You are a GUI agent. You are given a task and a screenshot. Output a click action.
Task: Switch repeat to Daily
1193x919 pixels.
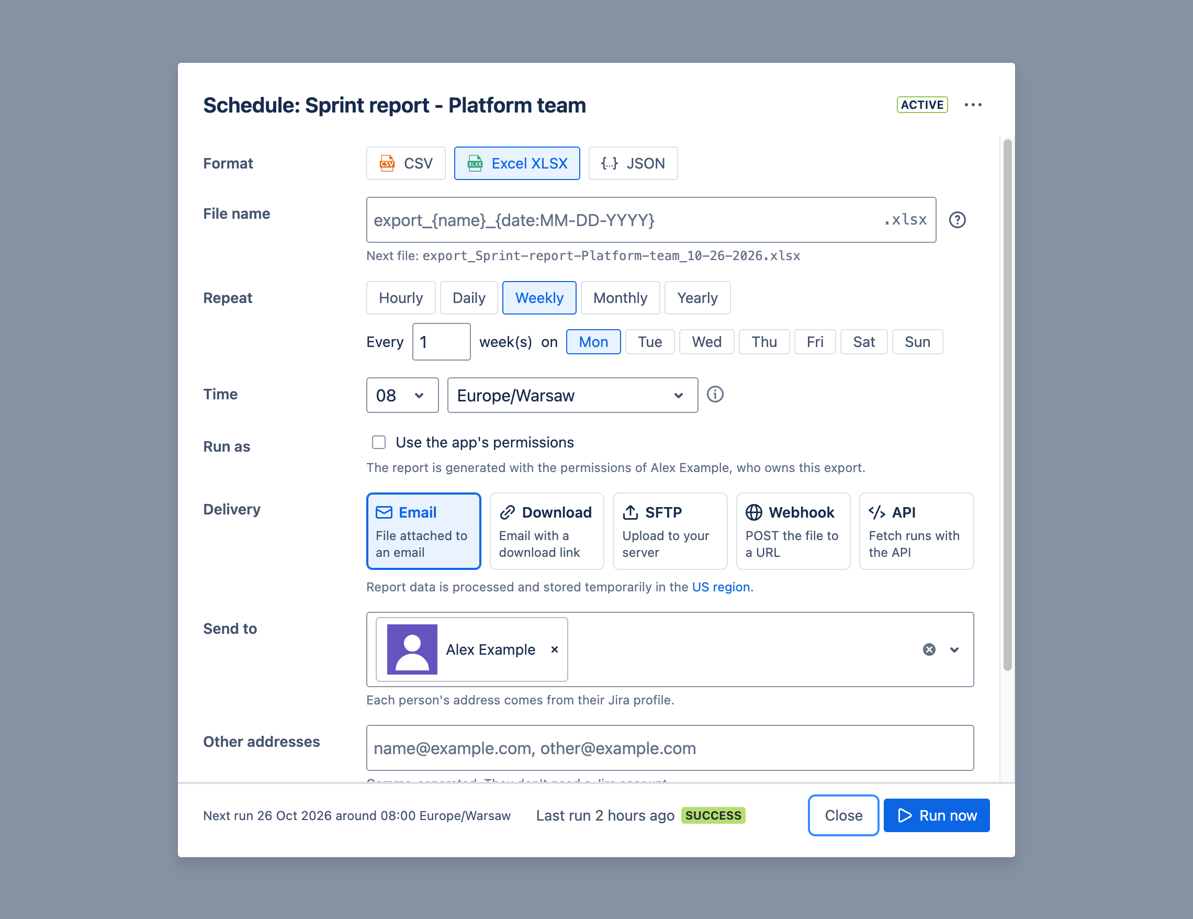[469, 298]
